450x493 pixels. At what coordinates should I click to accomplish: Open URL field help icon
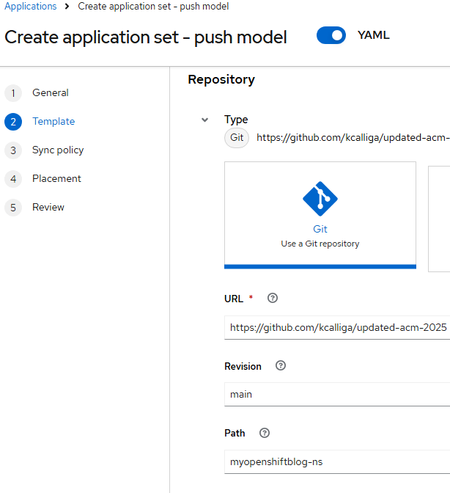pos(272,298)
